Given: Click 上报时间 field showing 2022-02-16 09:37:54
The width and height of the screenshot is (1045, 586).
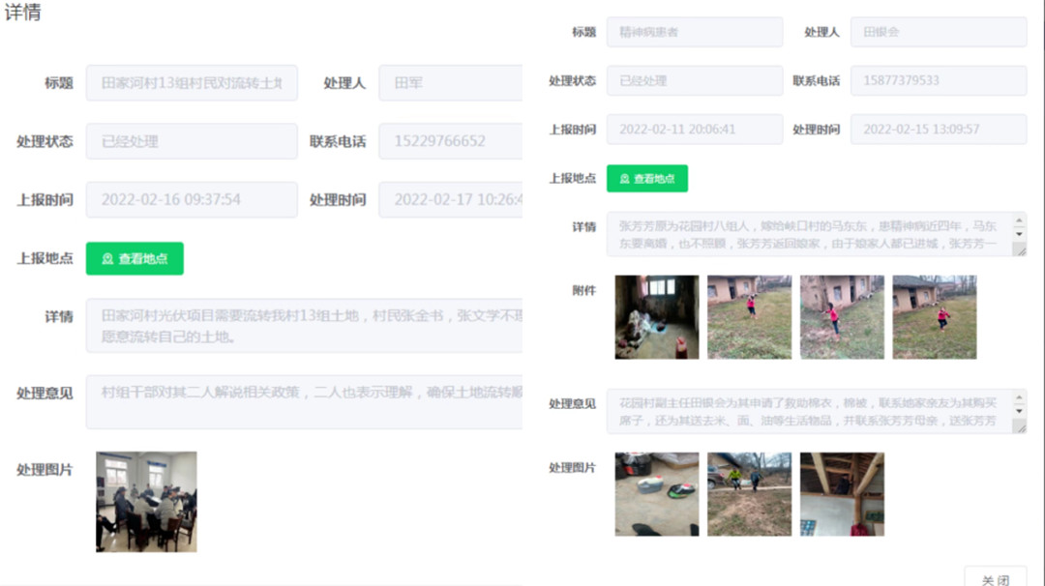Looking at the screenshot, I should (192, 200).
